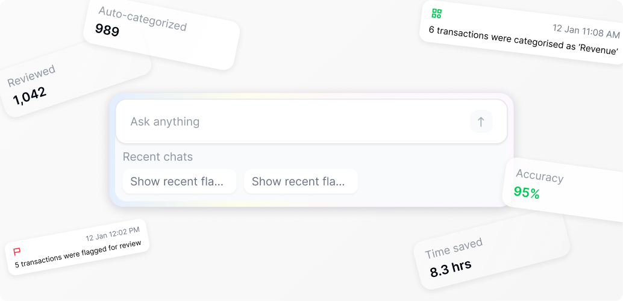
Task: Click the 989 auto-categorized count
Action: coord(107,29)
